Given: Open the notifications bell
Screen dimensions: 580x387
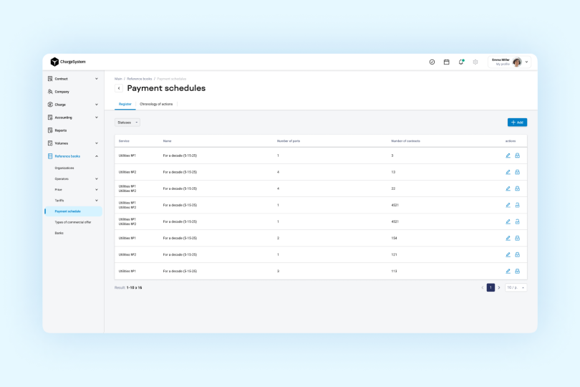Looking at the screenshot, I should coord(461,62).
